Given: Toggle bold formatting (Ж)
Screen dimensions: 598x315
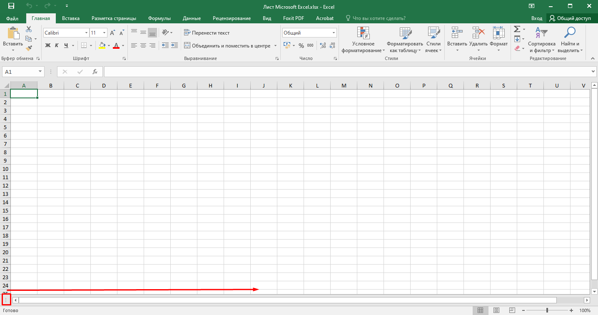Looking at the screenshot, I should (47, 45).
